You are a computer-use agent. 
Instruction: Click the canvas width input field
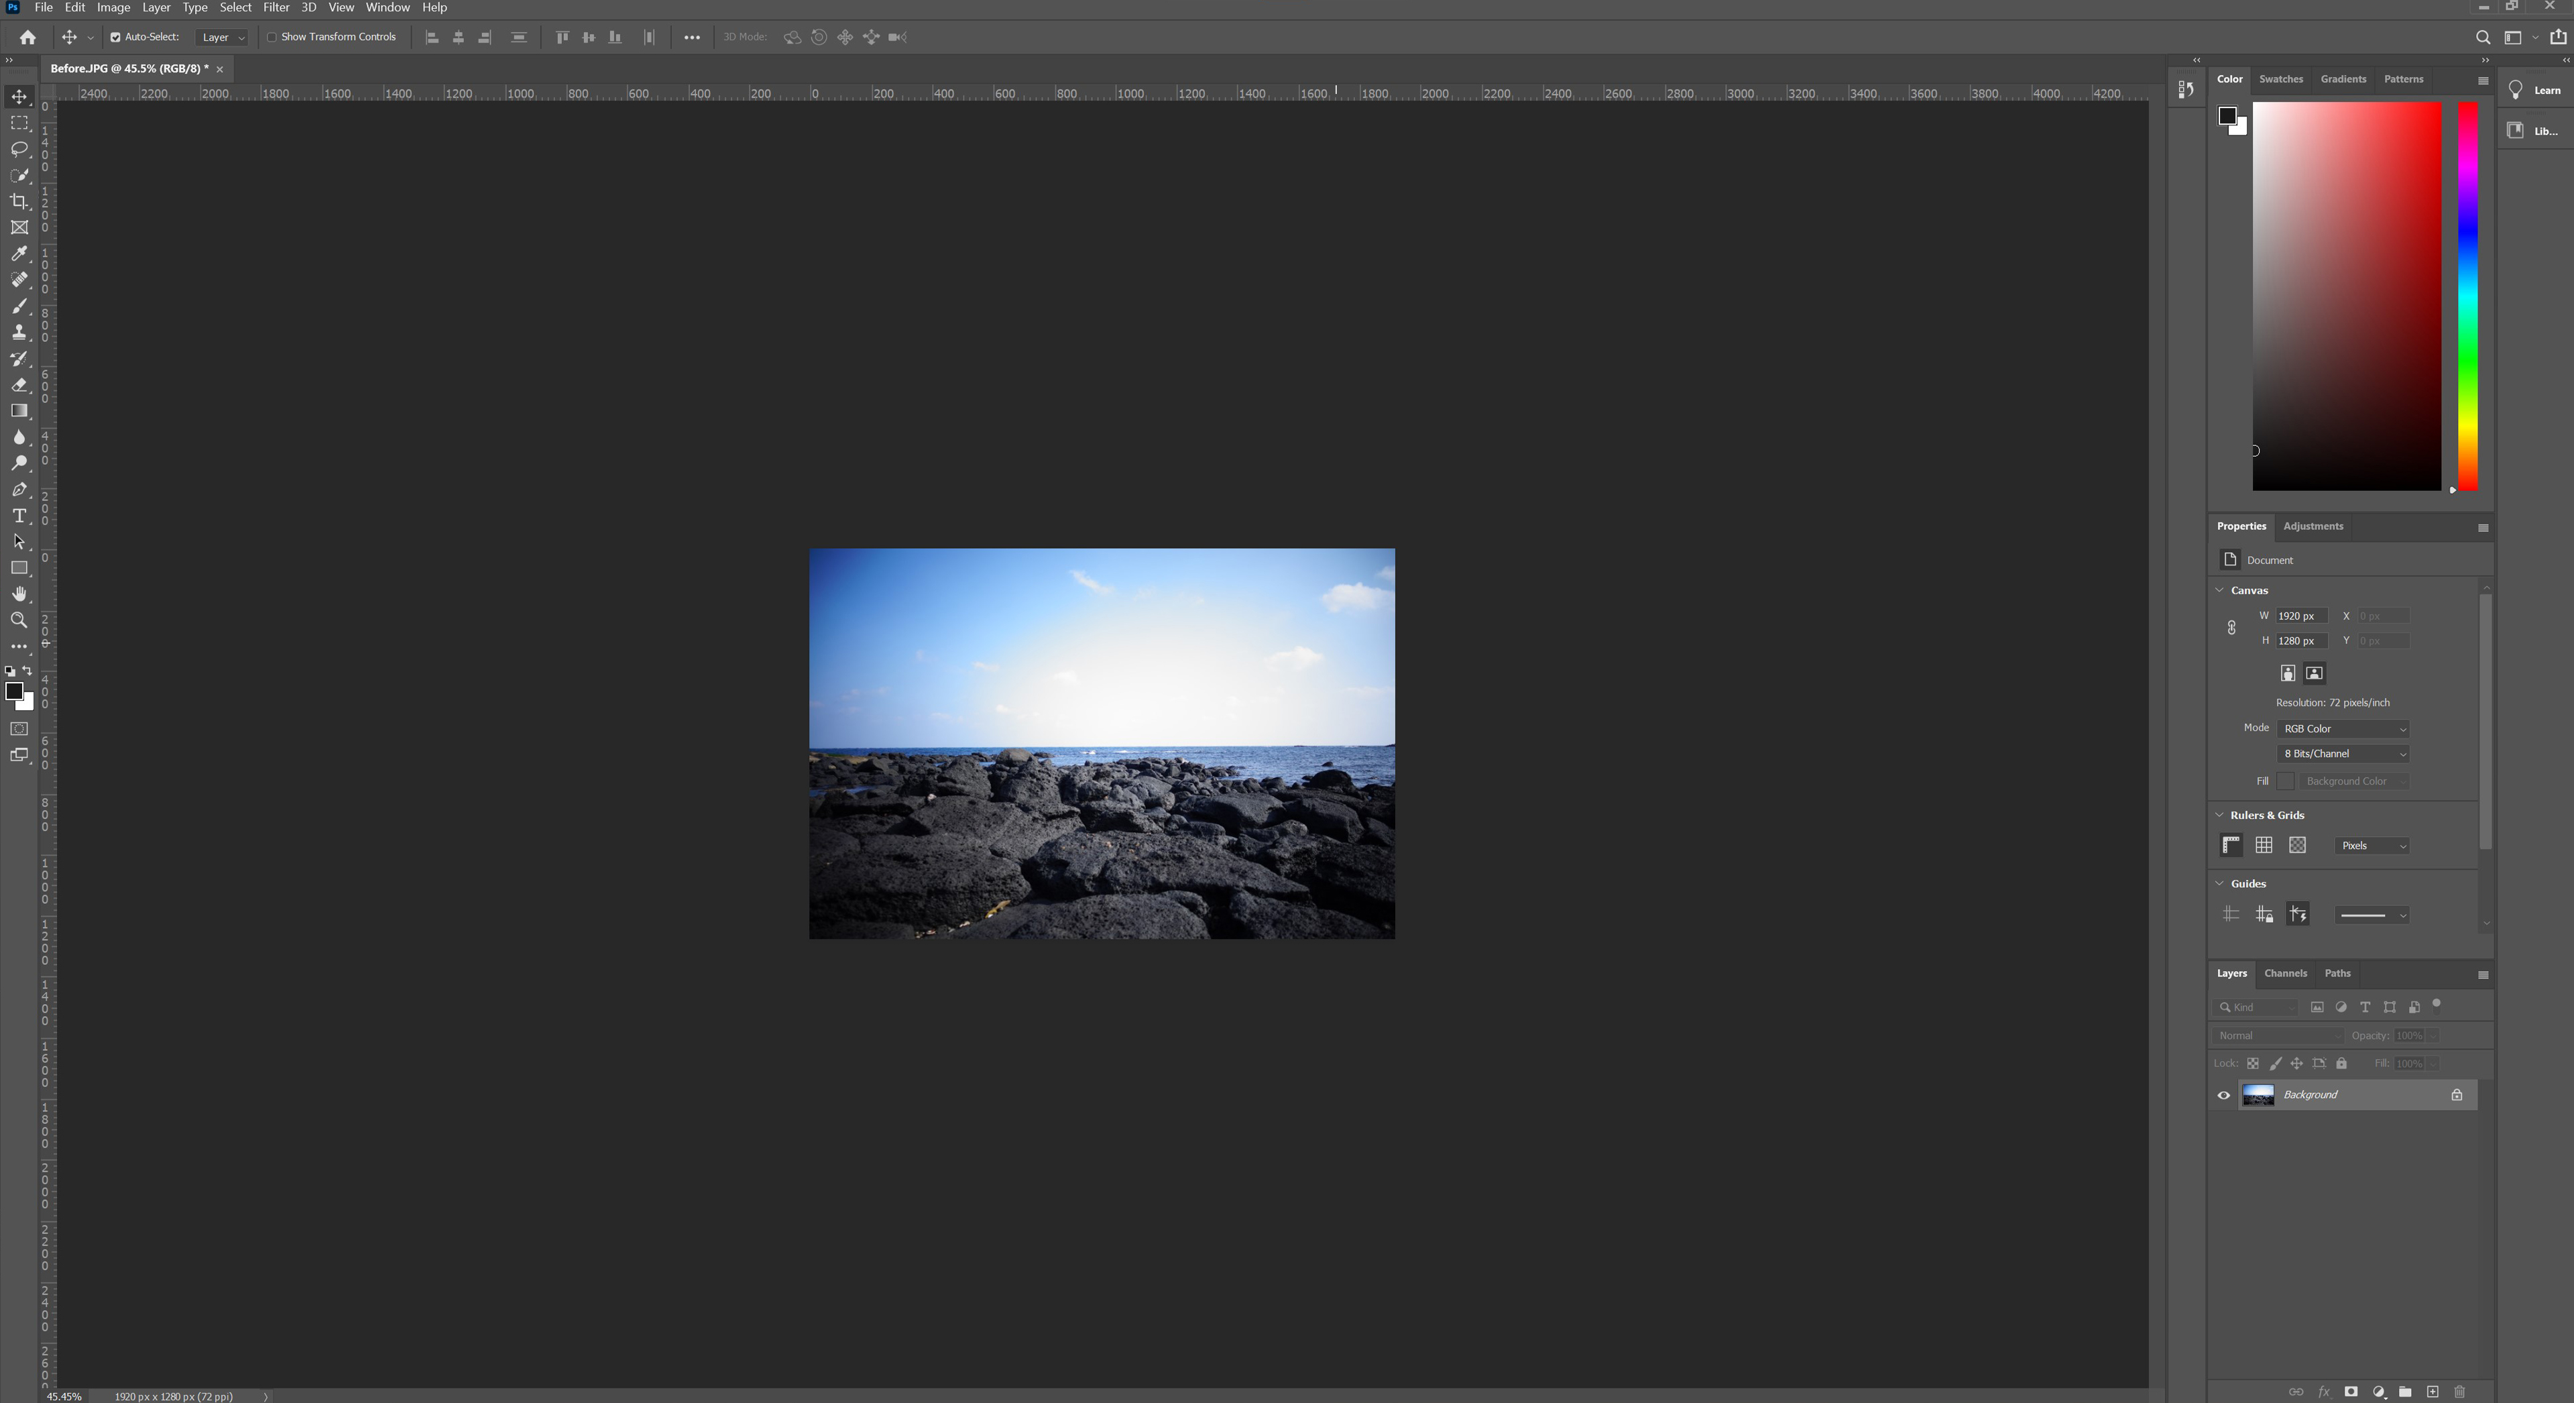point(2300,616)
